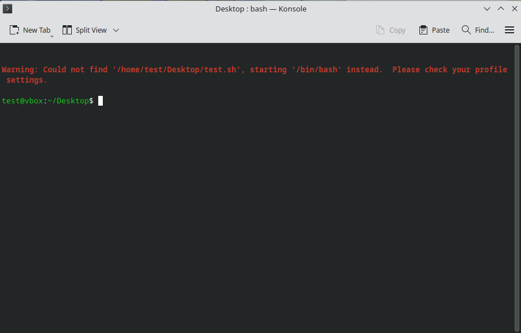Expand the Split View chevron dropdown
521x333 pixels.
pos(116,30)
